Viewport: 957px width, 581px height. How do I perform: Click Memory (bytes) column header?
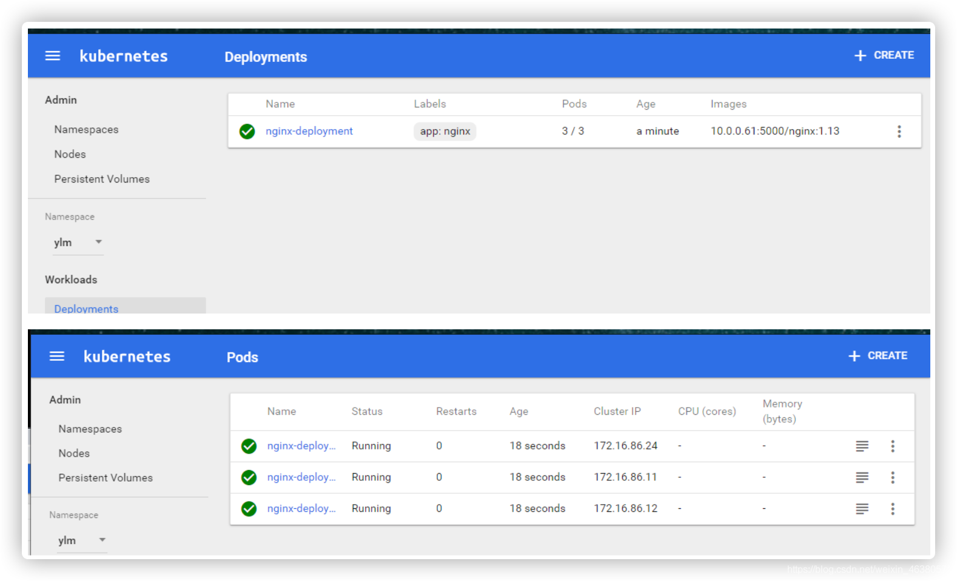pyautogui.click(x=782, y=411)
